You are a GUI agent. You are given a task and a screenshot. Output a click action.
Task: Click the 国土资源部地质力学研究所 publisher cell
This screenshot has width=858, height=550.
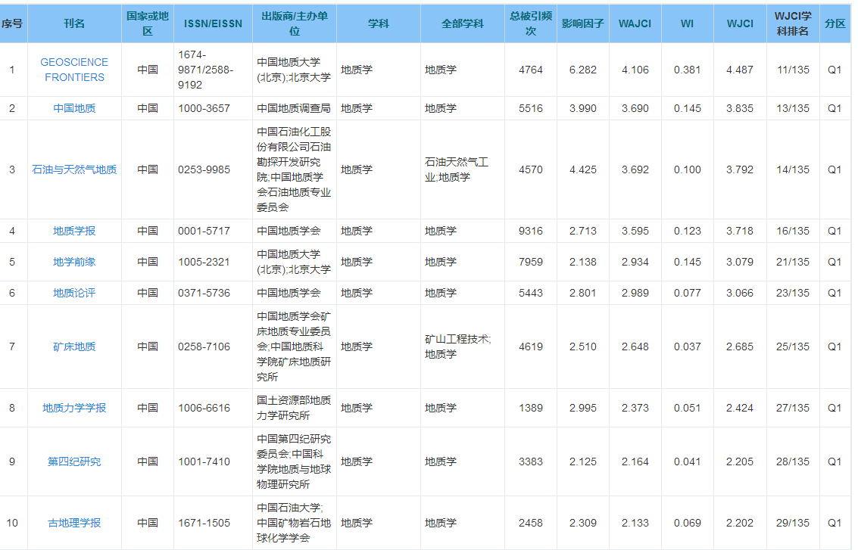294,408
